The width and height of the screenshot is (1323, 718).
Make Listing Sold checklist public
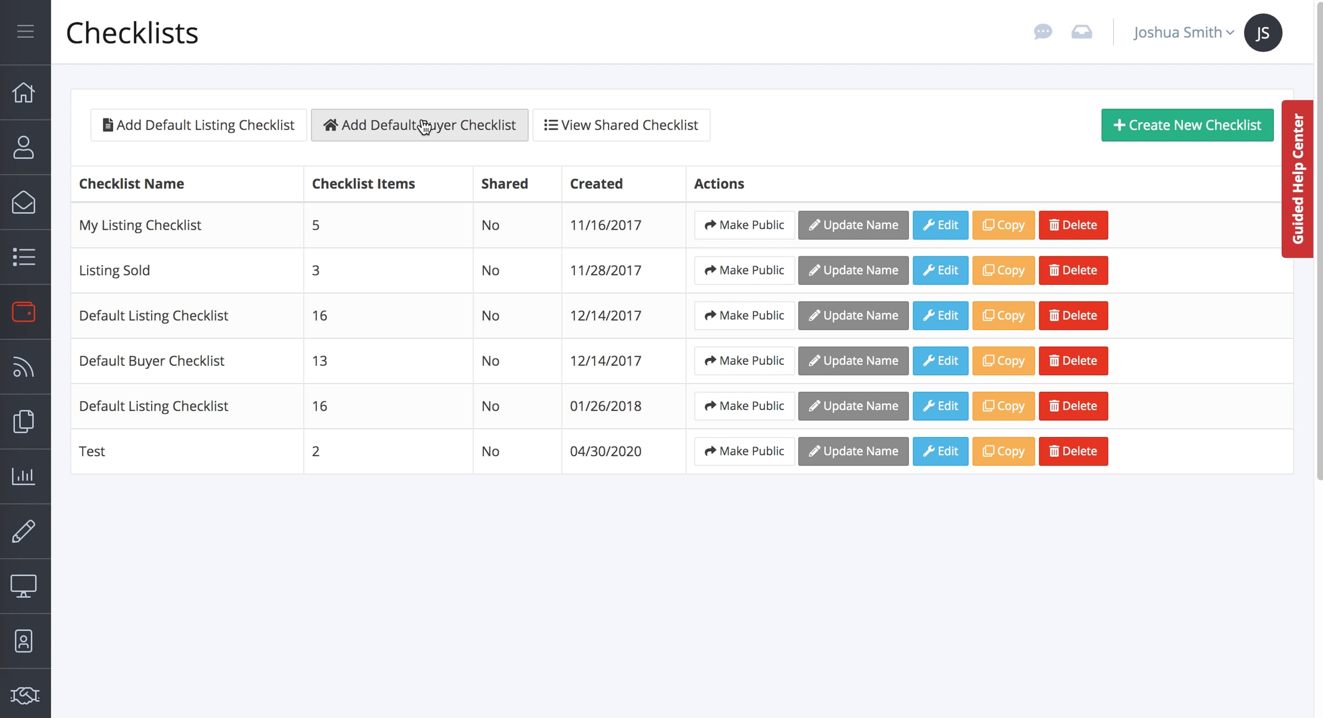tap(744, 270)
